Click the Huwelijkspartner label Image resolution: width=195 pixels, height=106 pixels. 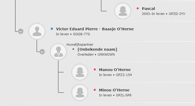coord(80,44)
